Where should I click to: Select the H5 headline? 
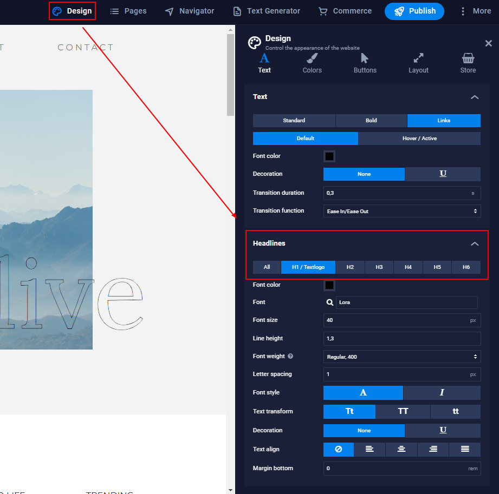pos(437,267)
